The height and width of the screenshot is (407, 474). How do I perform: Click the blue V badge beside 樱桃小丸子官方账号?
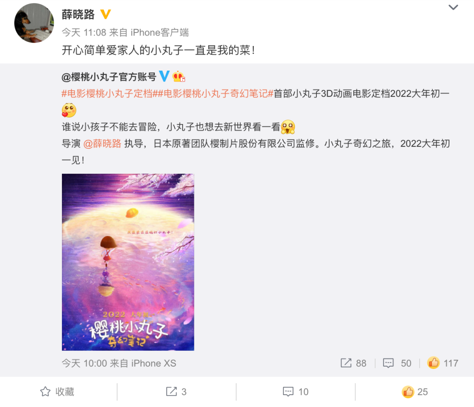point(164,76)
